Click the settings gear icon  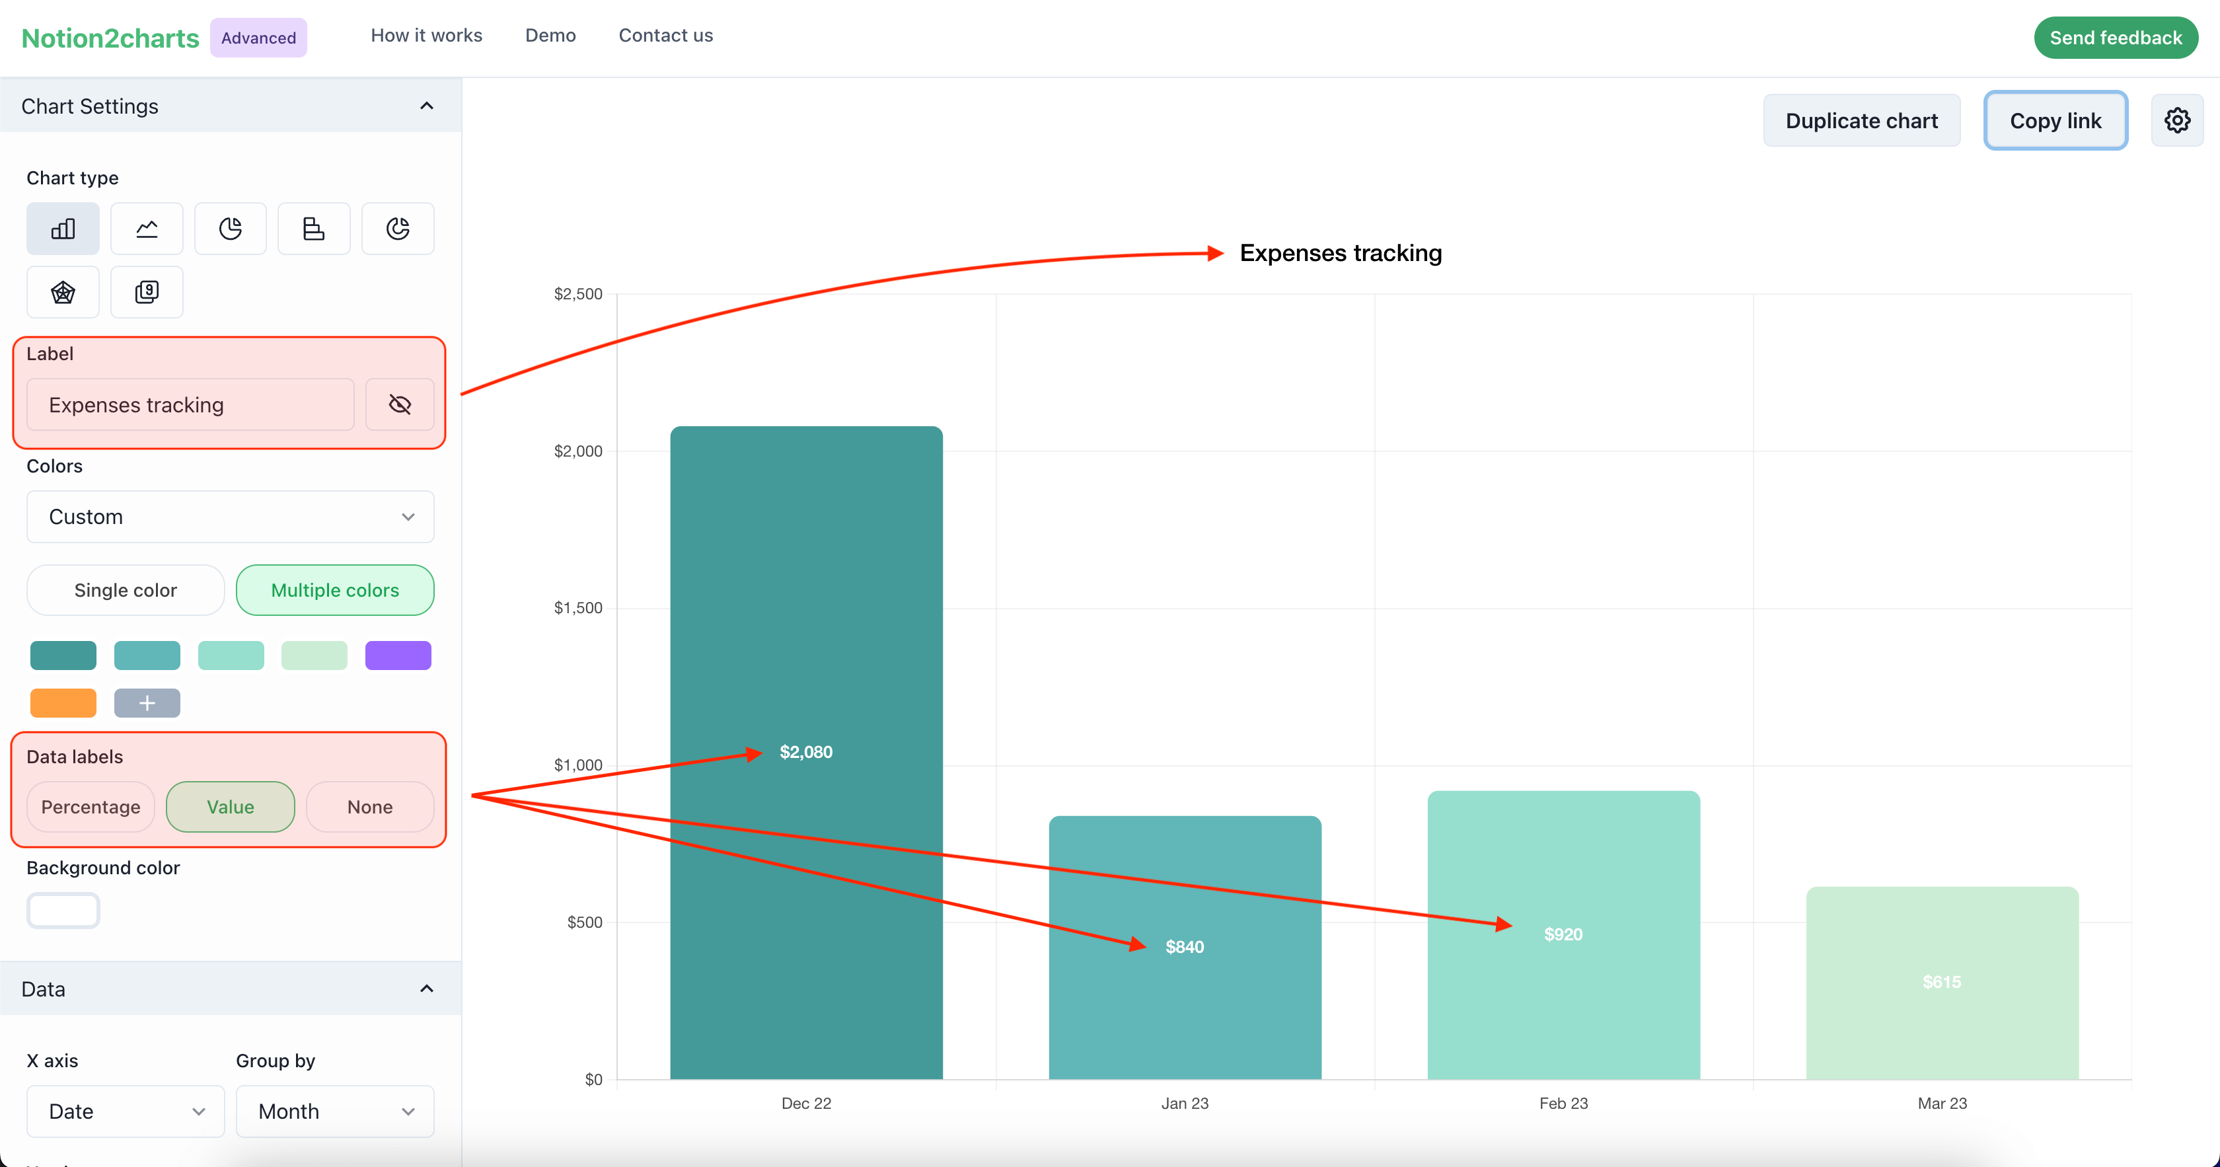[x=2178, y=120]
